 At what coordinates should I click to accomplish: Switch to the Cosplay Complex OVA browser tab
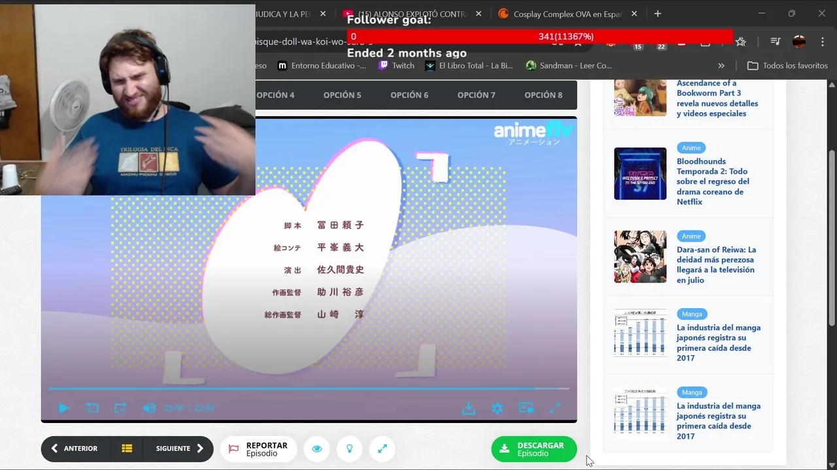[566, 14]
